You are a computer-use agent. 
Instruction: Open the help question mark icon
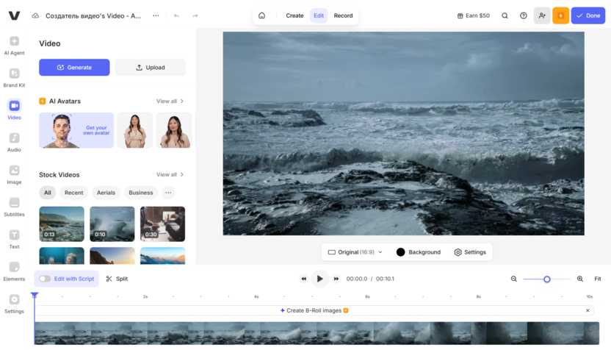pyautogui.click(x=524, y=15)
